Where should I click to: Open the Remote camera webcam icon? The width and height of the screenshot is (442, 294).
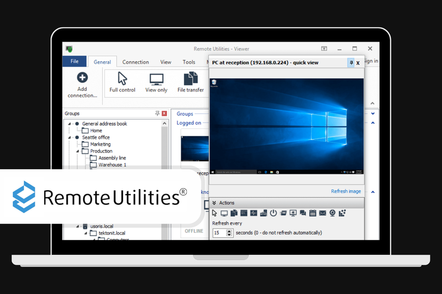(x=333, y=213)
